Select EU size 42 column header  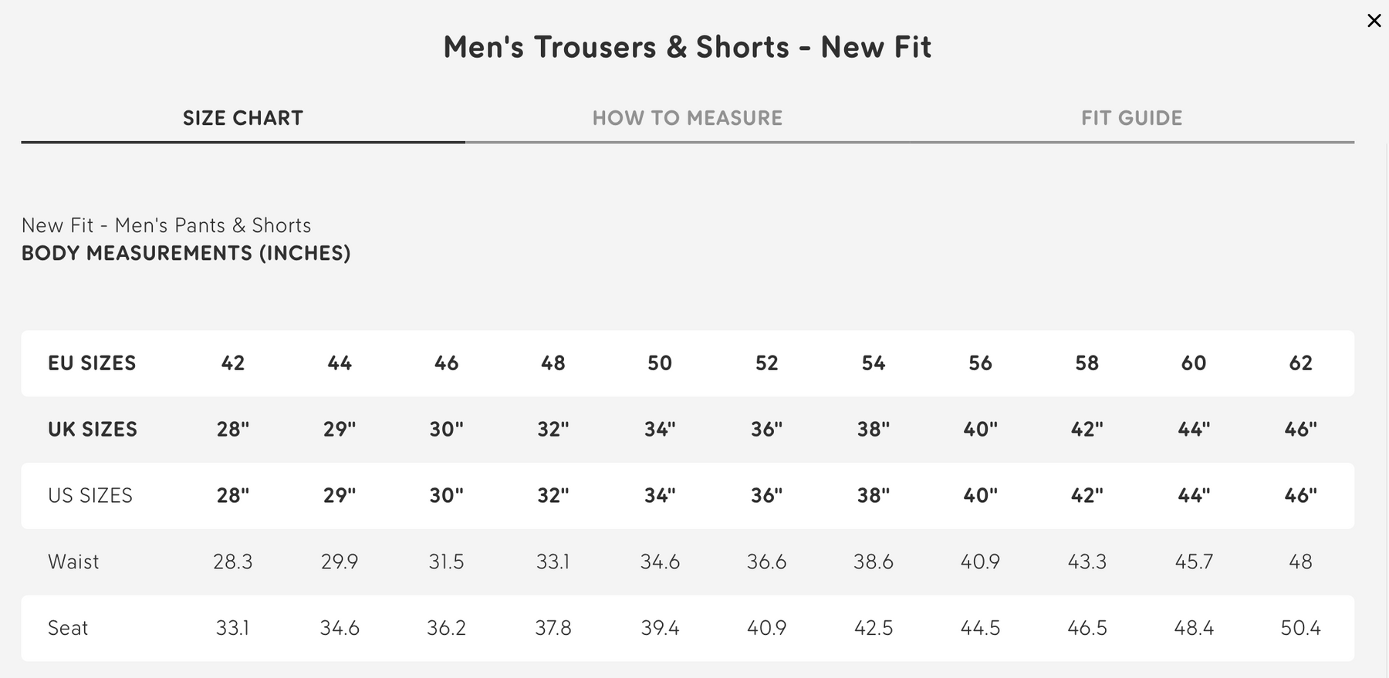point(232,363)
